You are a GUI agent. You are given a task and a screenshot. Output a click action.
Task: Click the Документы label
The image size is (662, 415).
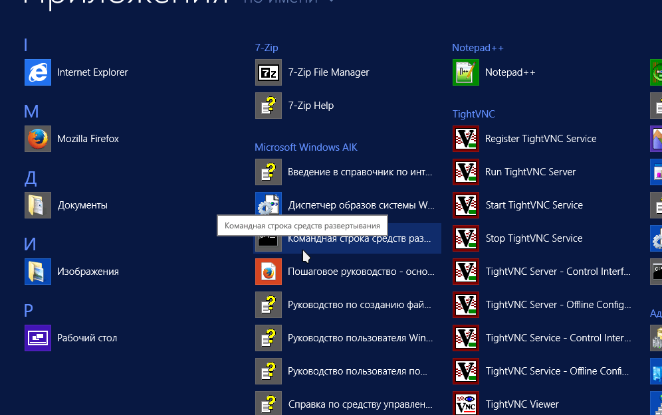click(82, 205)
